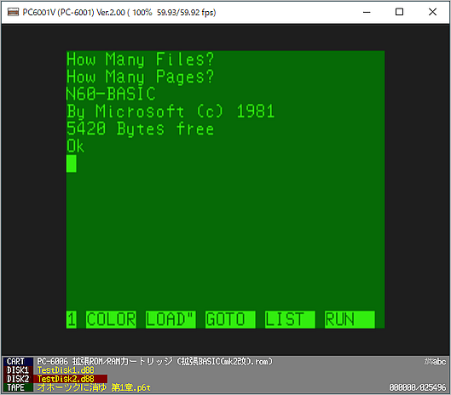451x395 pixels.
Task: Click the function key page number 1
Action: [72, 319]
